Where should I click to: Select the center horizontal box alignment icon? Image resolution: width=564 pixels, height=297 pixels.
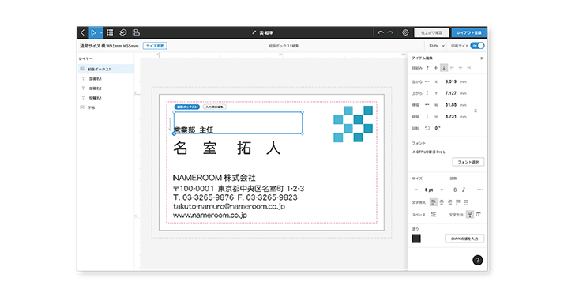click(x=461, y=68)
